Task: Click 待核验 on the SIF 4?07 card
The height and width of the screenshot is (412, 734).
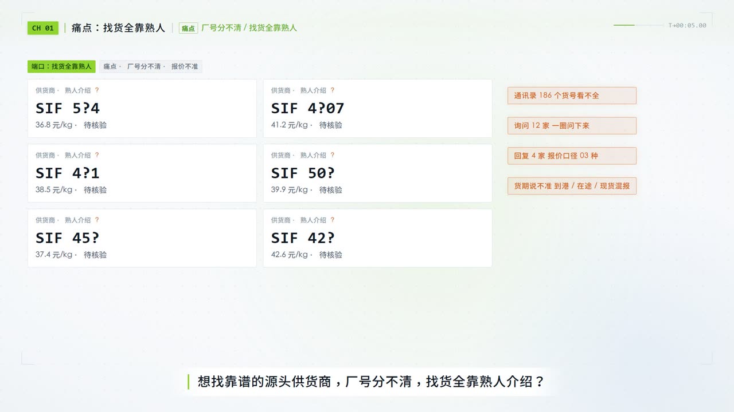Action: 331,125
